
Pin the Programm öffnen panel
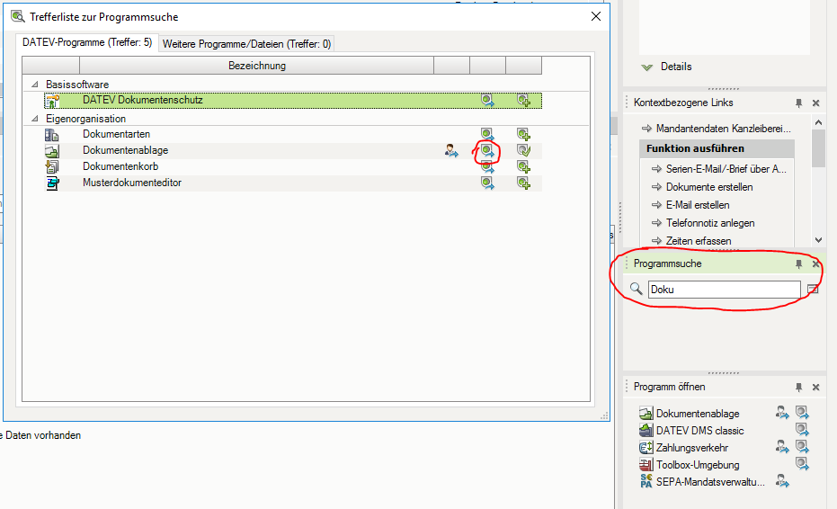point(798,388)
